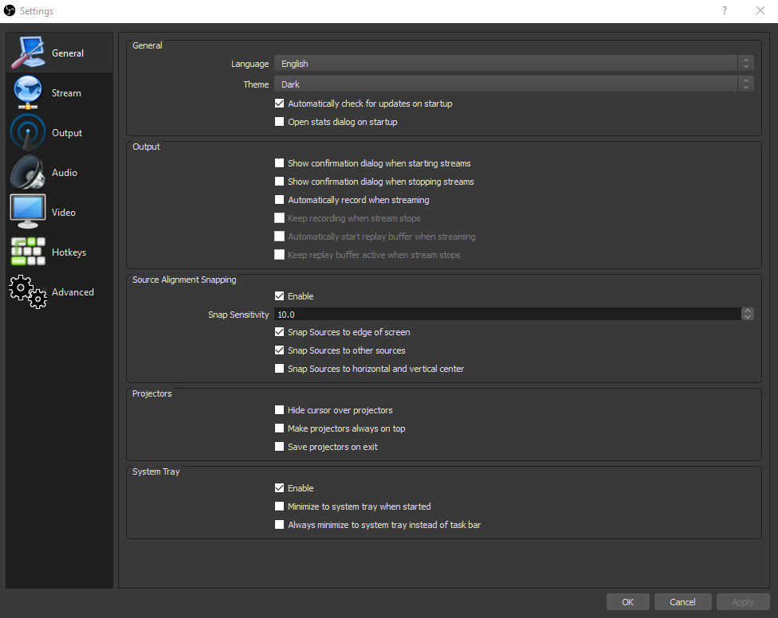Open the Advanced settings label
Viewport: 778px width, 618px height.
(73, 292)
